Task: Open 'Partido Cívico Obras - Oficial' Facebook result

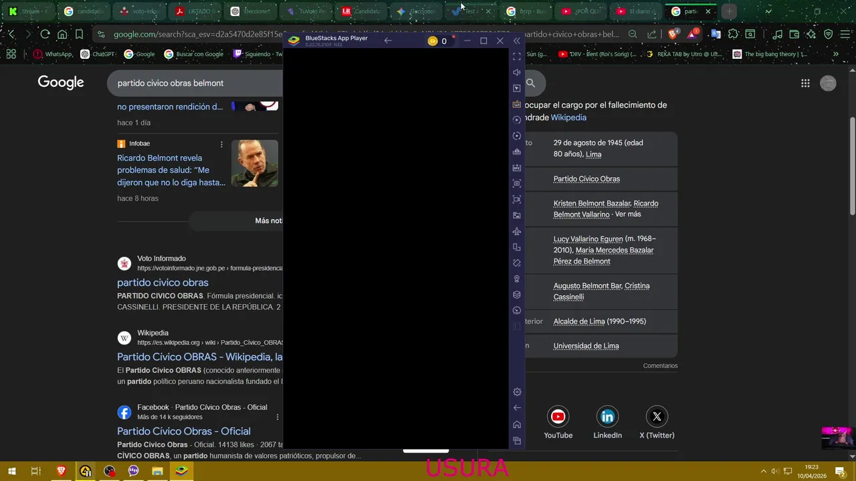Action: pos(184,431)
